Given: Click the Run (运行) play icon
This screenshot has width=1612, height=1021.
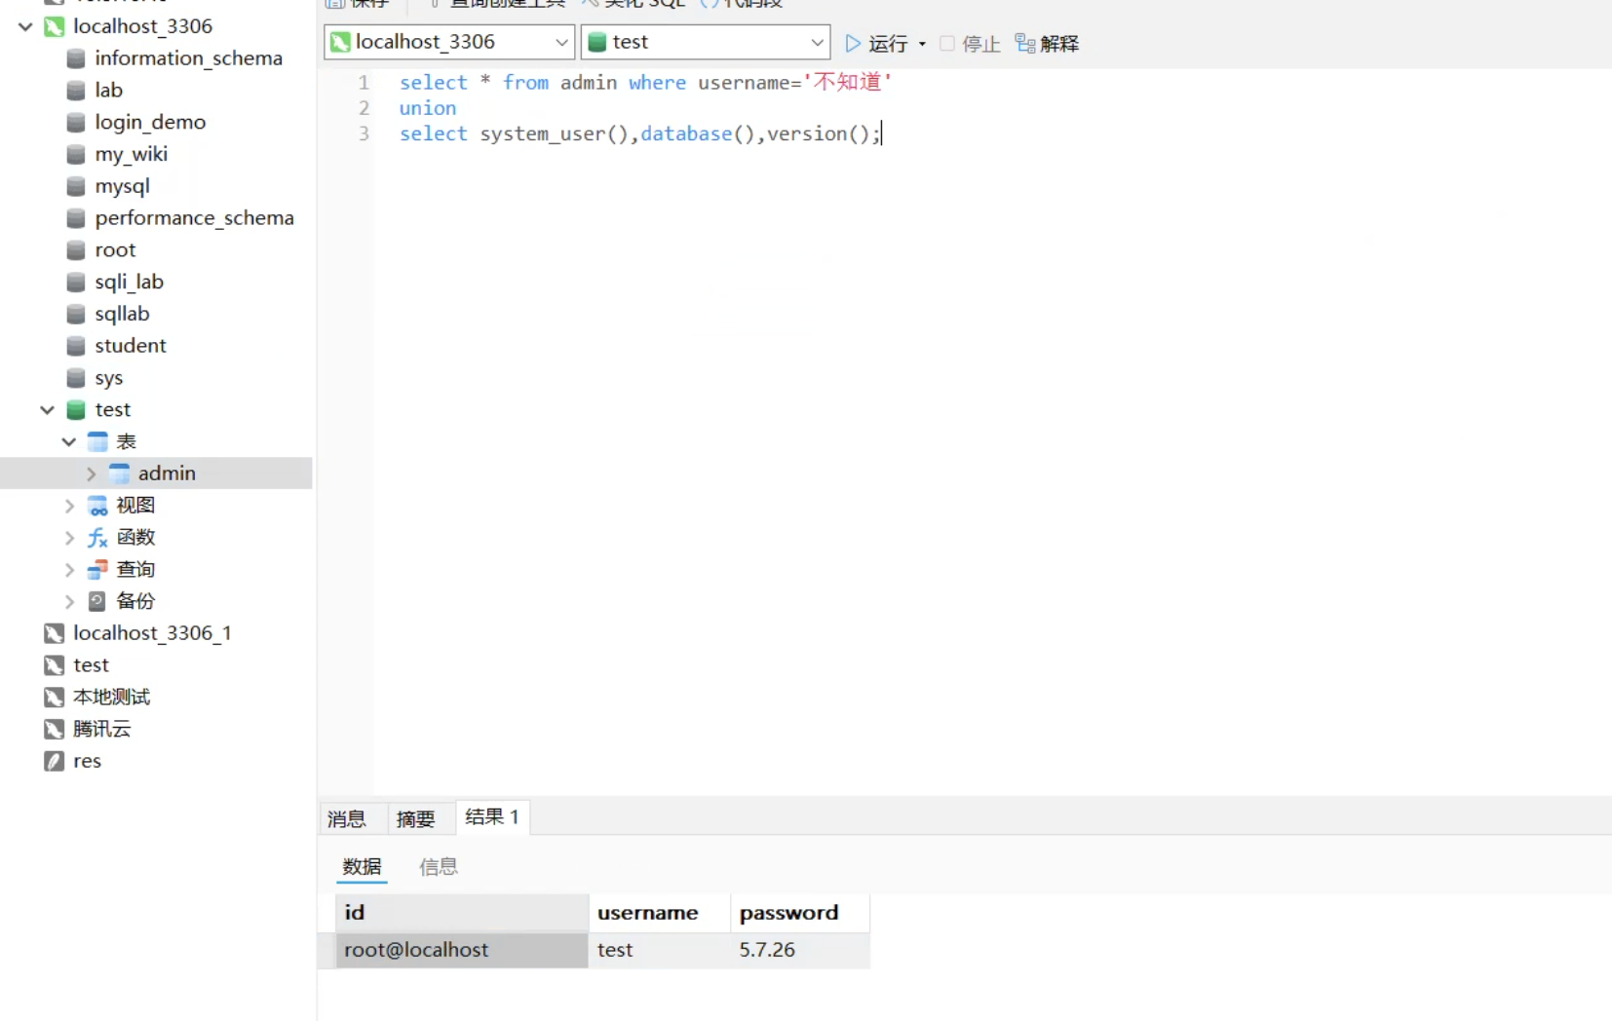Looking at the screenshot, I should [853, 43].
